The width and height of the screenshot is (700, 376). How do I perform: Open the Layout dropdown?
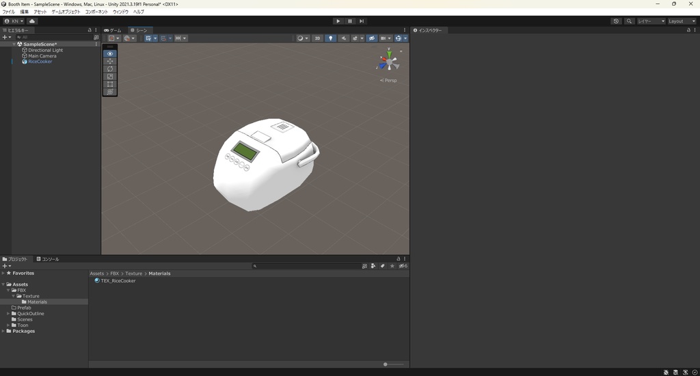pos(682,21)
